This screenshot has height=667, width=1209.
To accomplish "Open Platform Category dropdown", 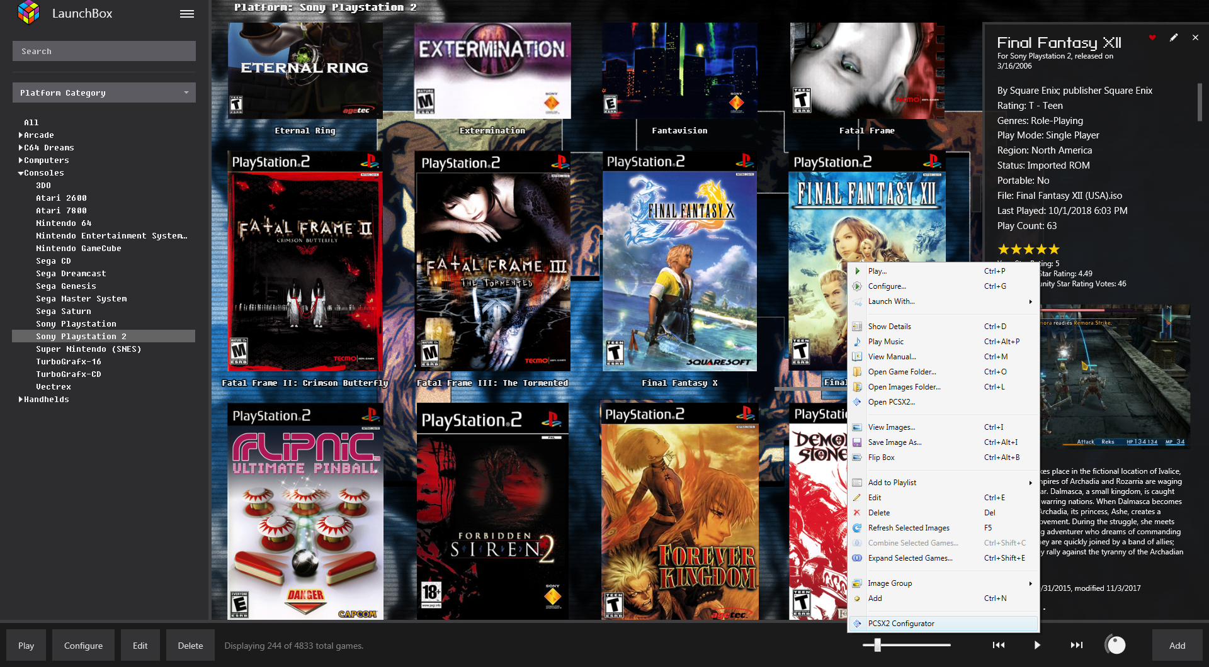I will [104, 92].
